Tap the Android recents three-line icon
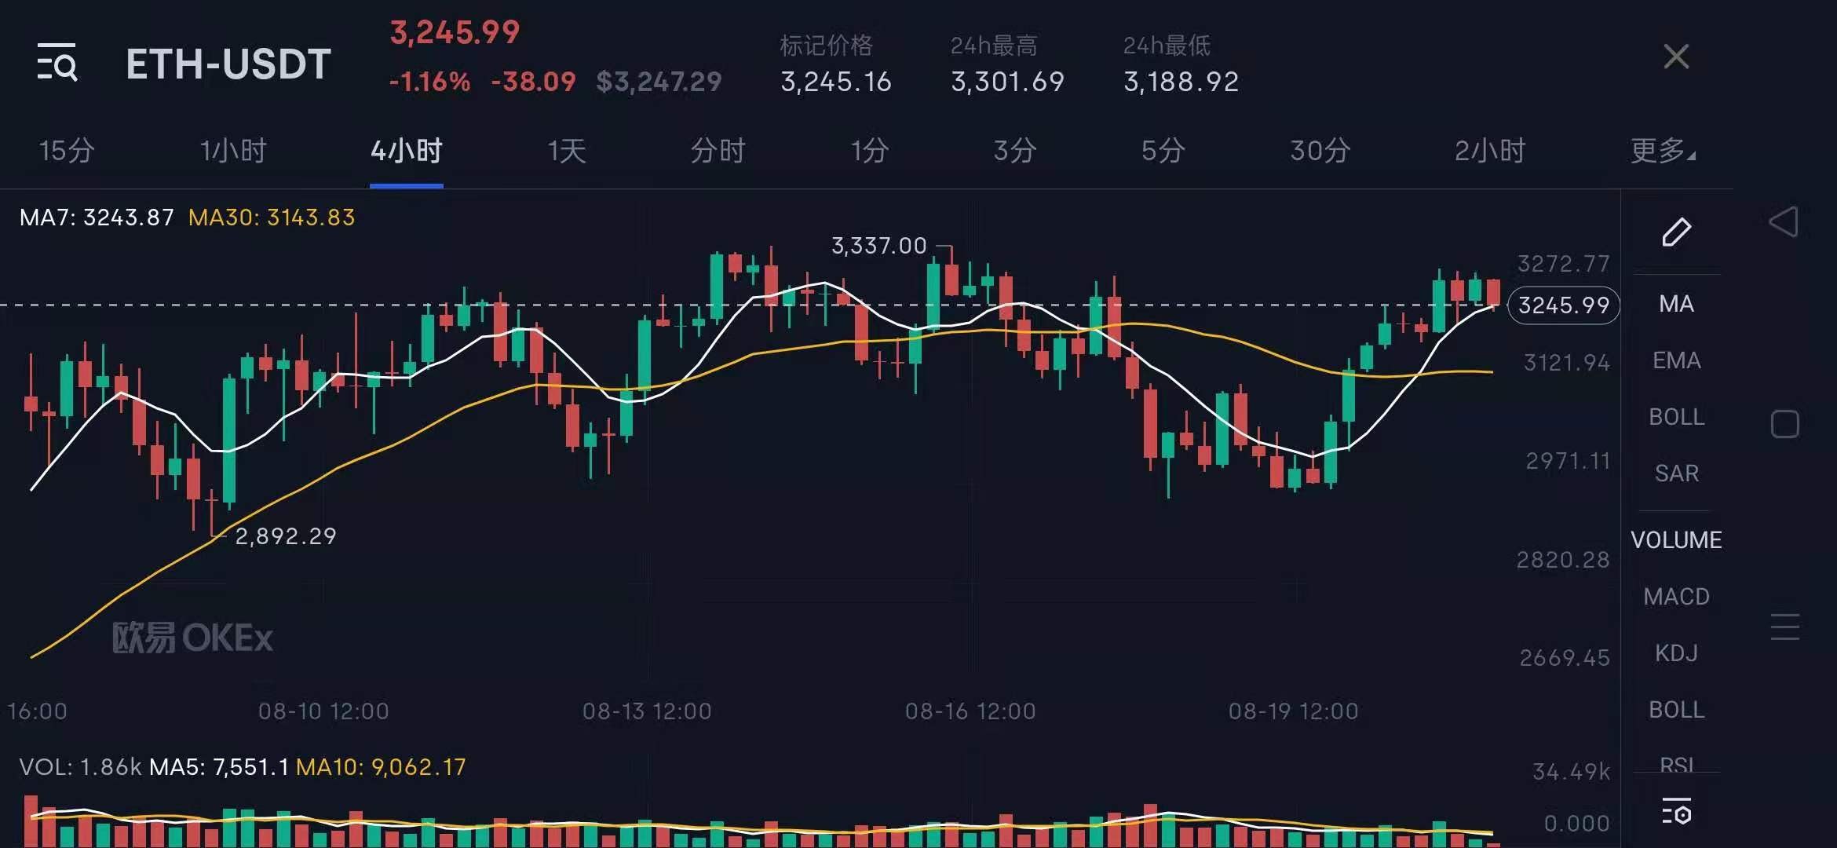Viewport: 1837px width, 848px height. (1784, 627)
